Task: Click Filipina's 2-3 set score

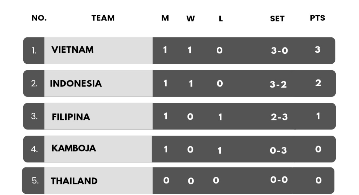Action: (279, 117)
